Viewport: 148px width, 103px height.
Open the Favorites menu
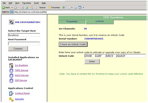click(x=27, y=3)
